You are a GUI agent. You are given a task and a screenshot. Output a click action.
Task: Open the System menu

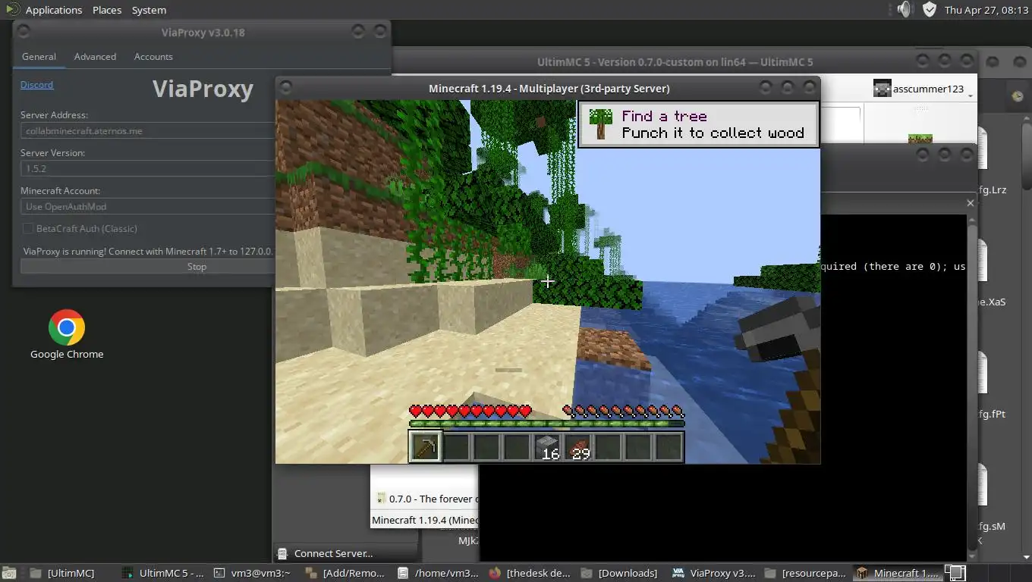[x=149, y=10]
